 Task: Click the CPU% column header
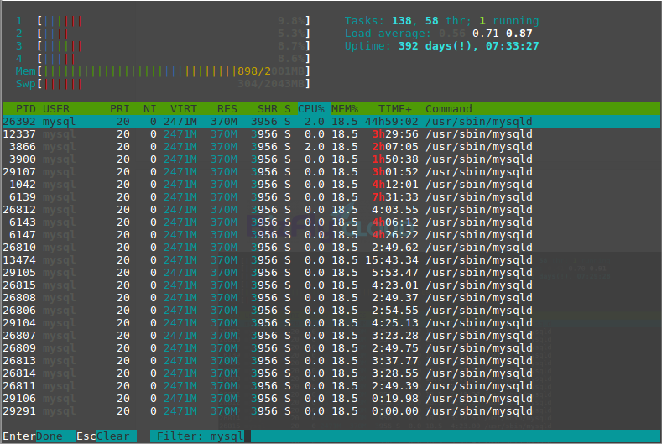311,109
